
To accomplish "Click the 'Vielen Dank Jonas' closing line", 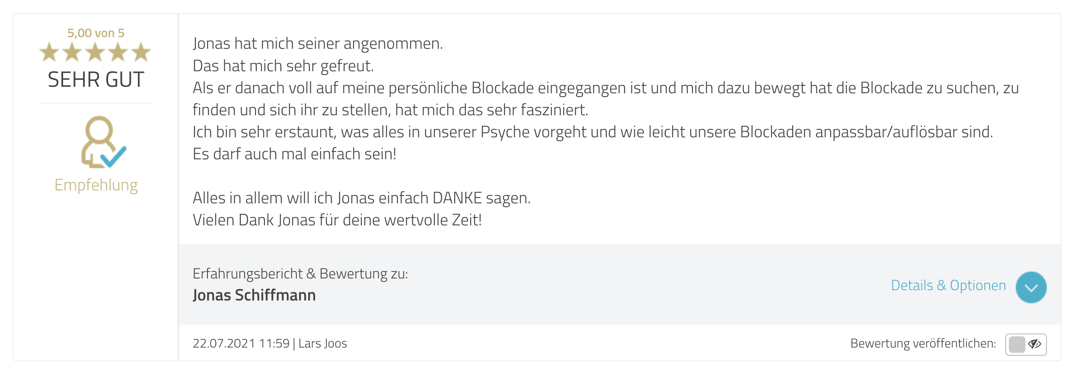I will coord(337,220).
